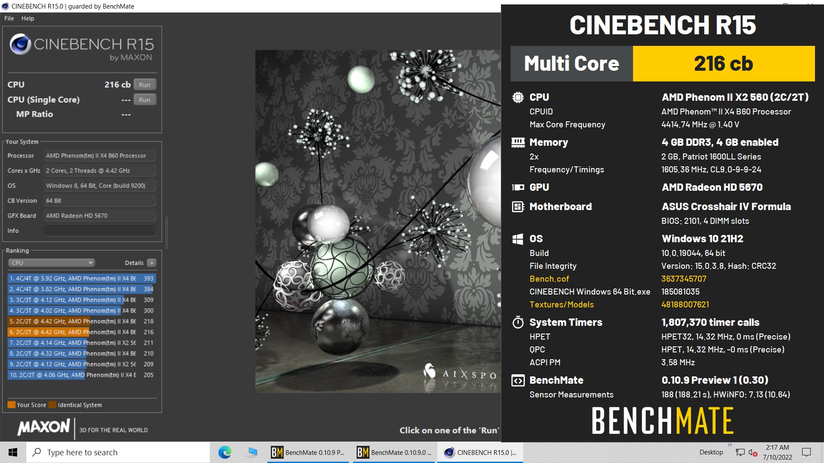Viewport: 824px width, 463px height.
Task: Select ranking row 8 with score 210
Action: (x=82, y=353)
